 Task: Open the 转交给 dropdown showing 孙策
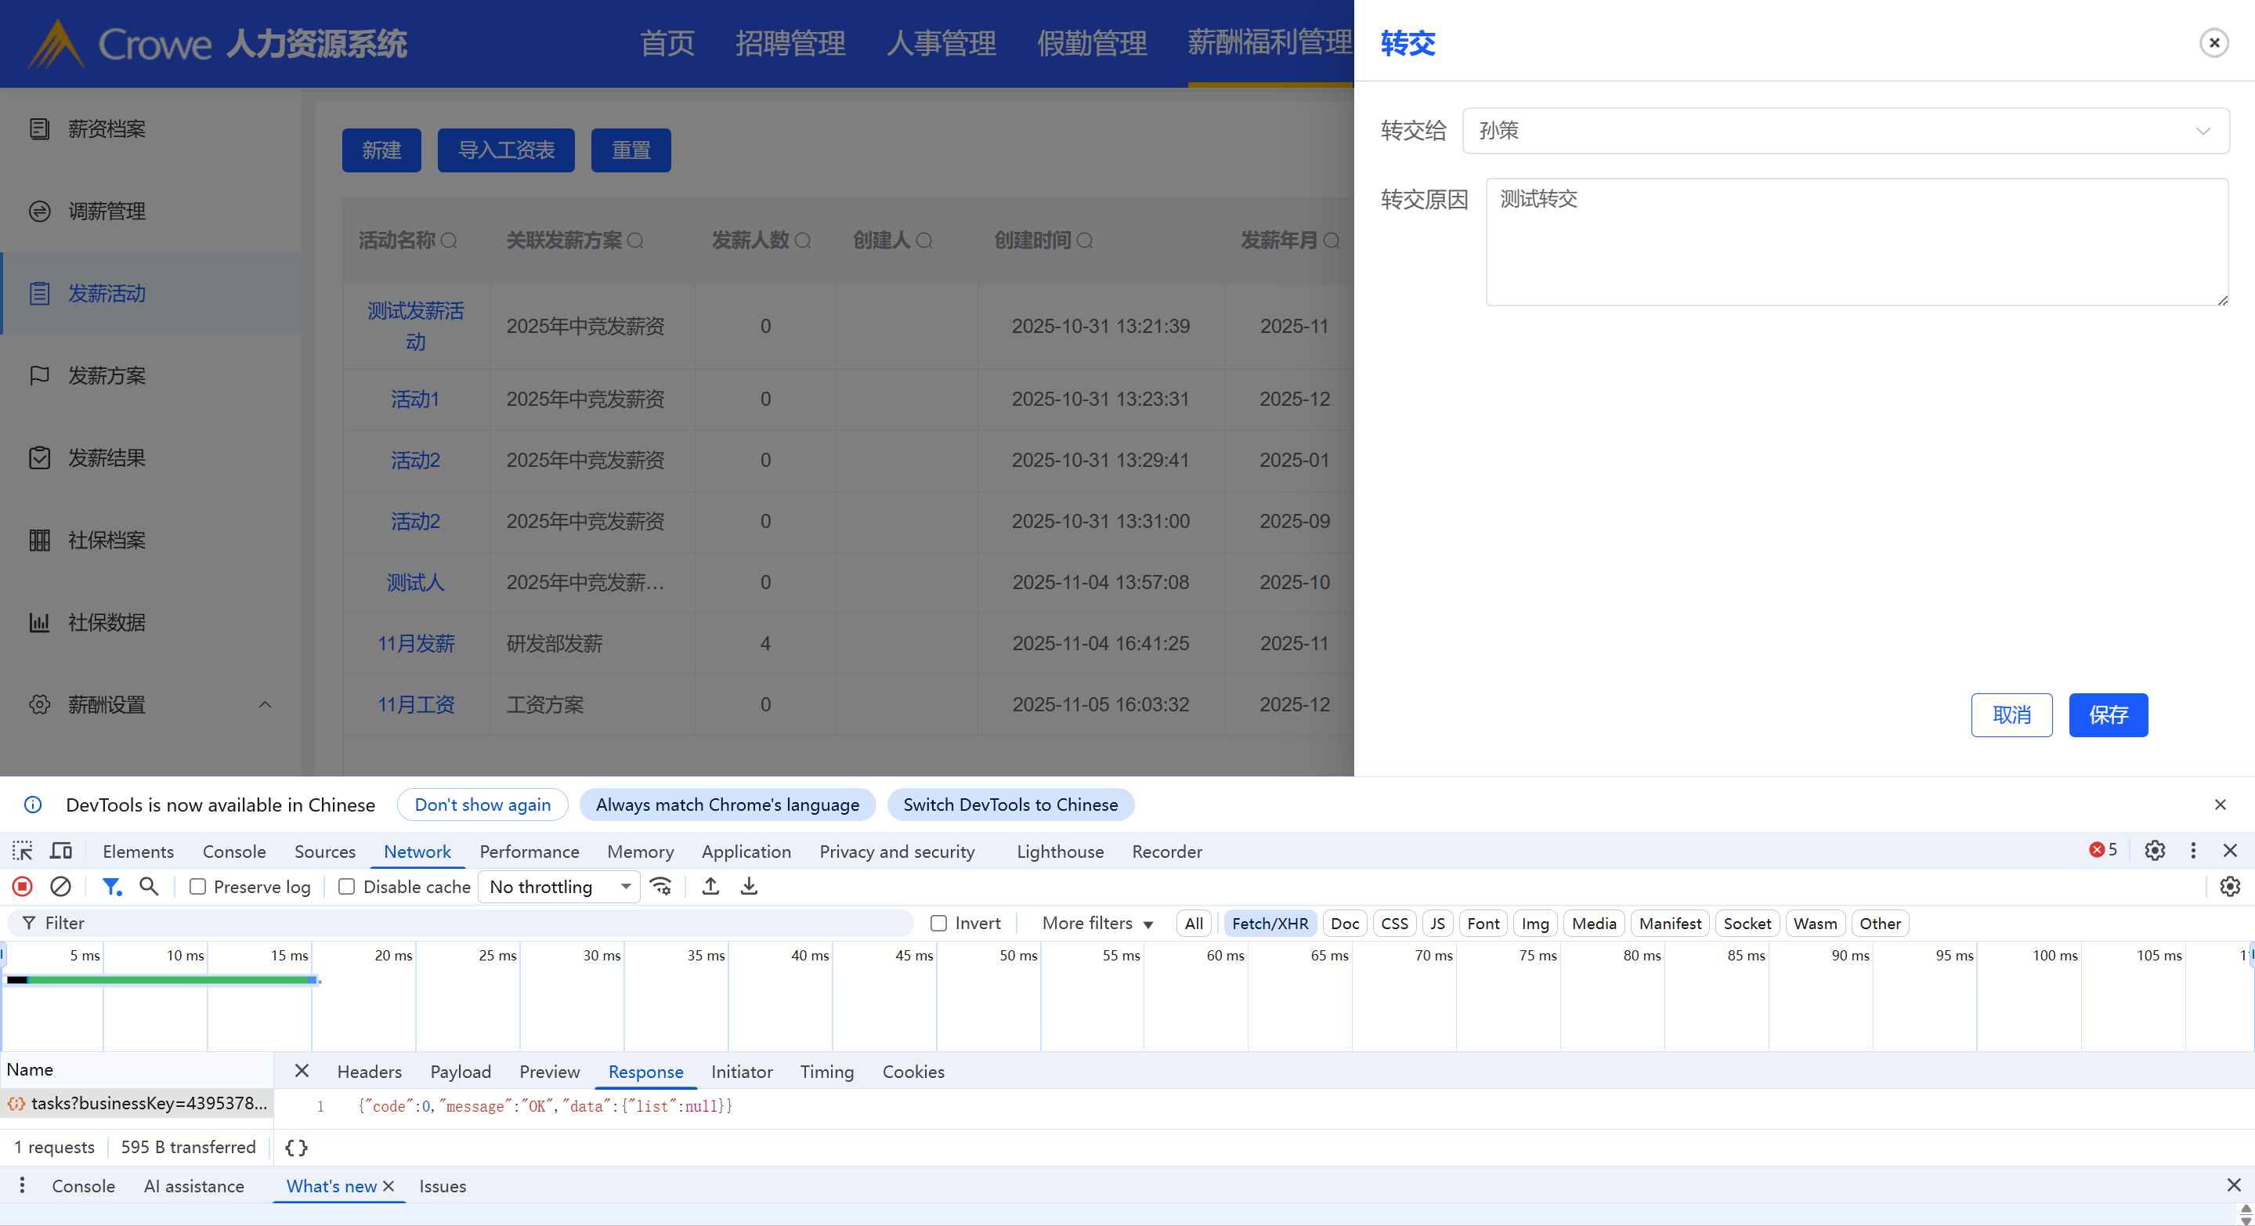click(x=1845, y=131)
